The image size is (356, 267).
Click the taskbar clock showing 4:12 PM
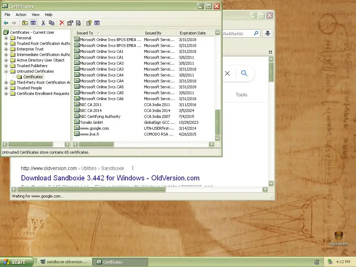(343, 262)
